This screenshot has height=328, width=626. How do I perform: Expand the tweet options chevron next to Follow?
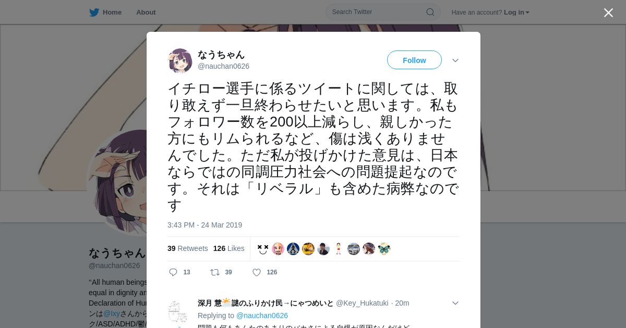(x=455, y=60)
